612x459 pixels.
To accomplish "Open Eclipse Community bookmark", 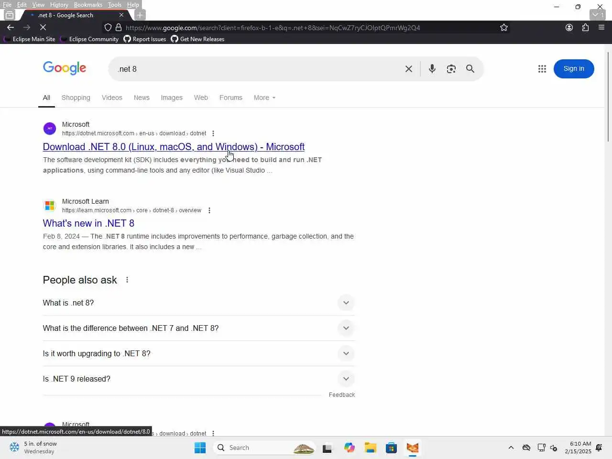I will (89, 39).
